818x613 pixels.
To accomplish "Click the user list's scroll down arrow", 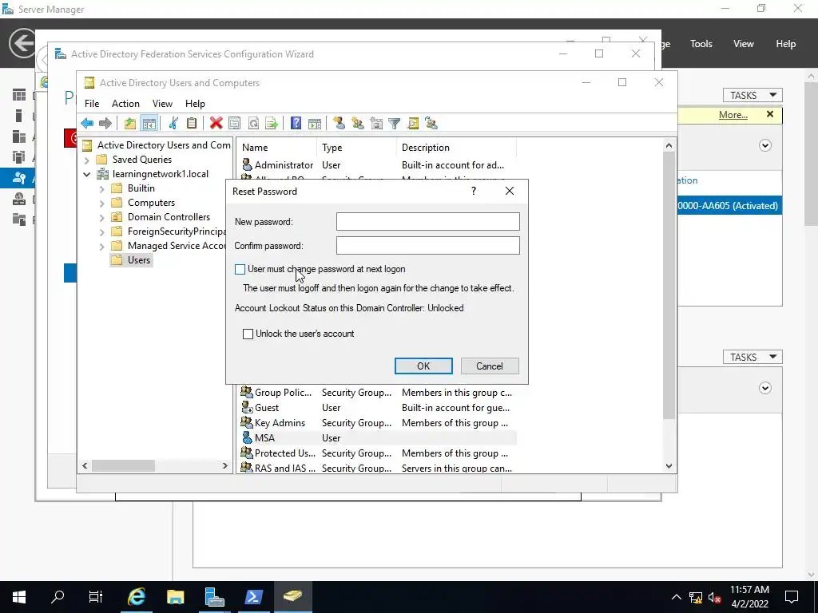I will 669,466.
